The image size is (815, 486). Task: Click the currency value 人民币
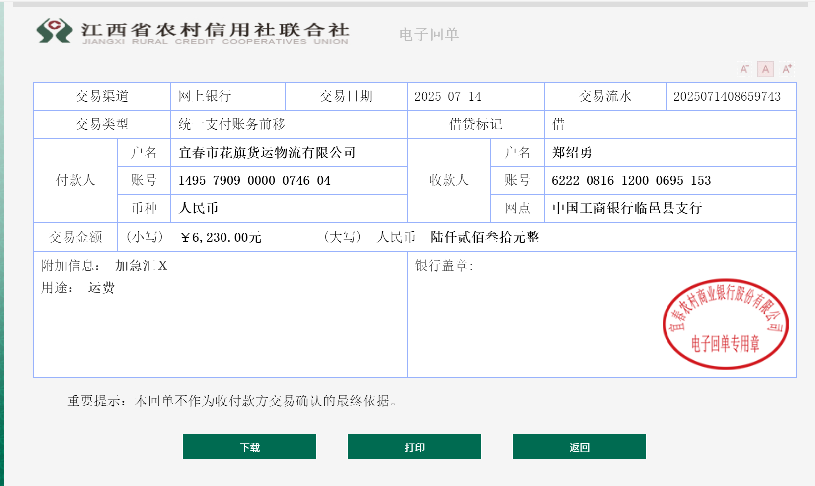tap(199, 208)
